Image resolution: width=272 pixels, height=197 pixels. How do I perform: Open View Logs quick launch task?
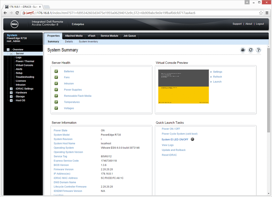[x=168, y=145]
